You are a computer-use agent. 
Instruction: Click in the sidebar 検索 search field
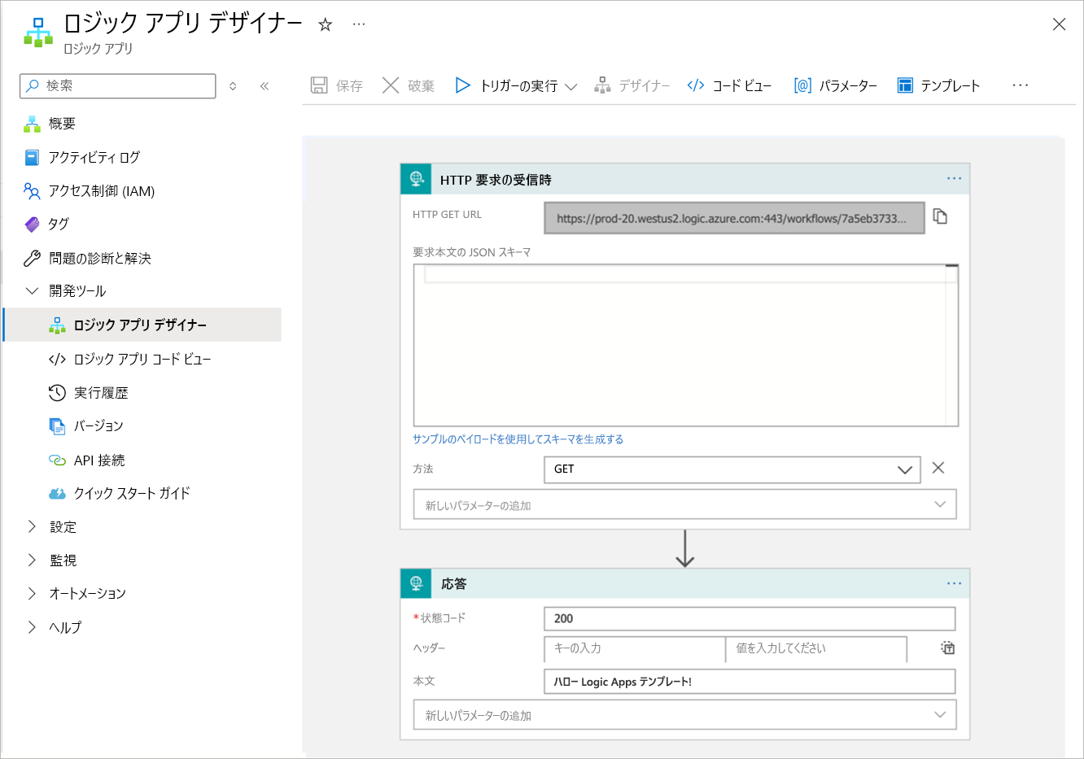point(118,85)
